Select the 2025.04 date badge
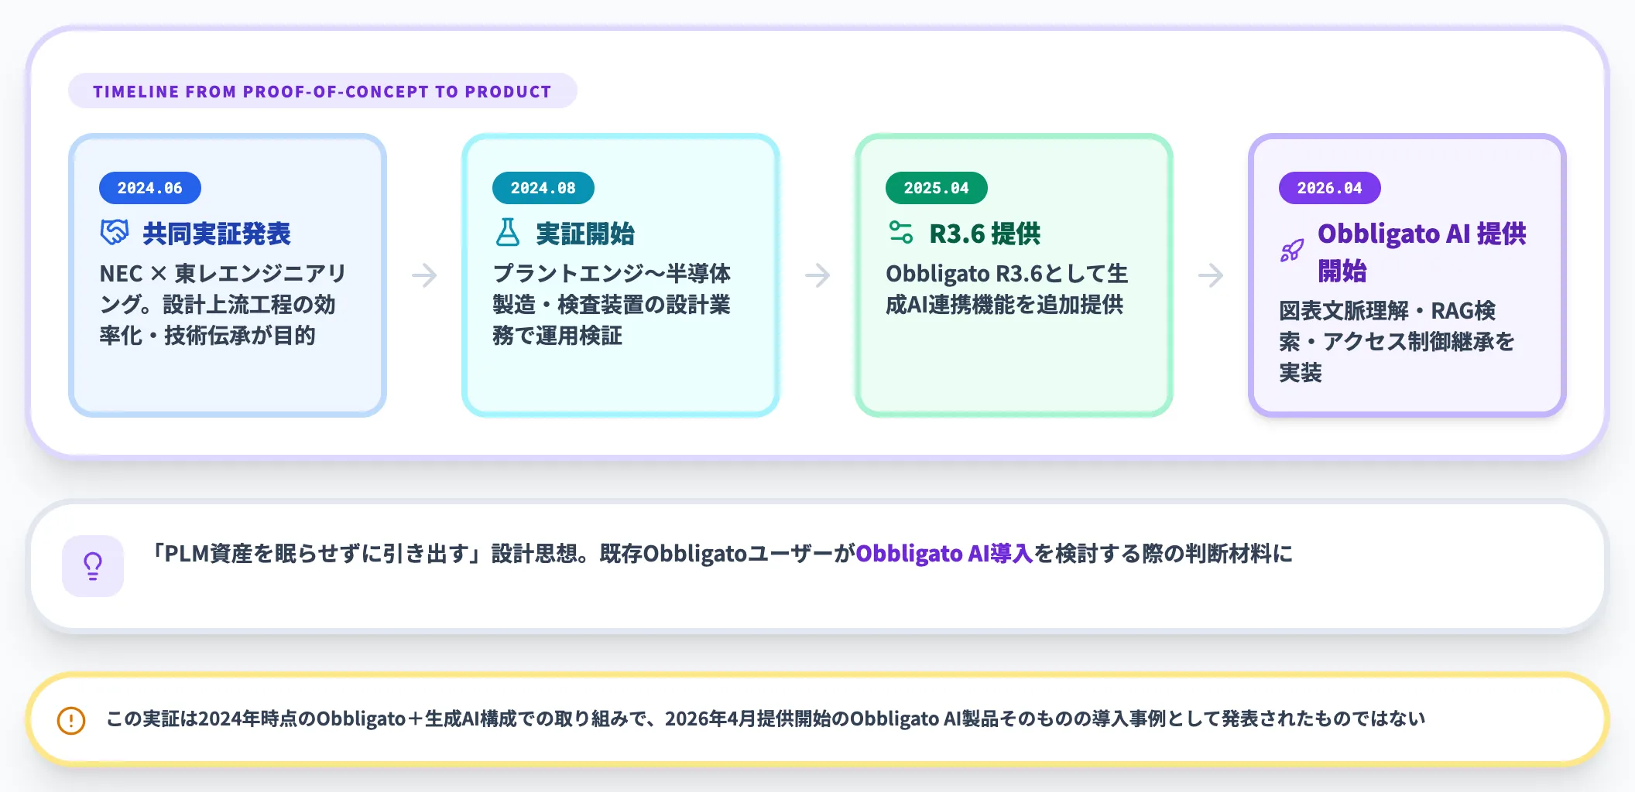The width and height of the screenshot is (1635, 792). coord(937,188)
